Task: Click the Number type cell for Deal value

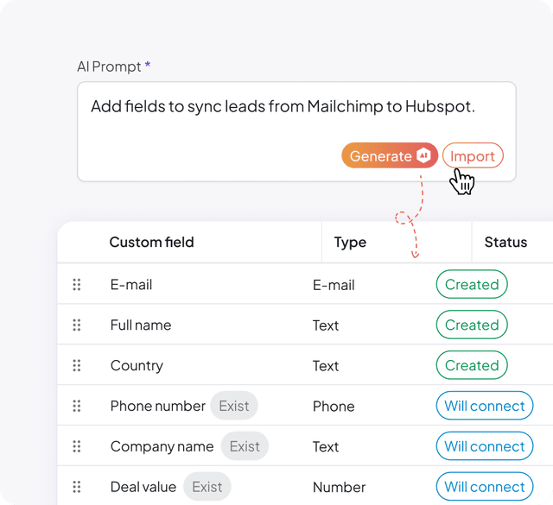Action: [339, 487]
